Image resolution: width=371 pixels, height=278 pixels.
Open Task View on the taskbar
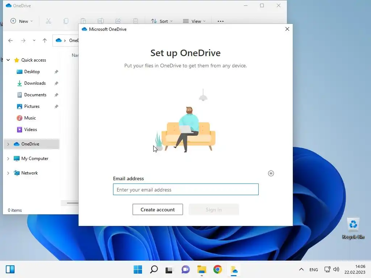[169, 269]
